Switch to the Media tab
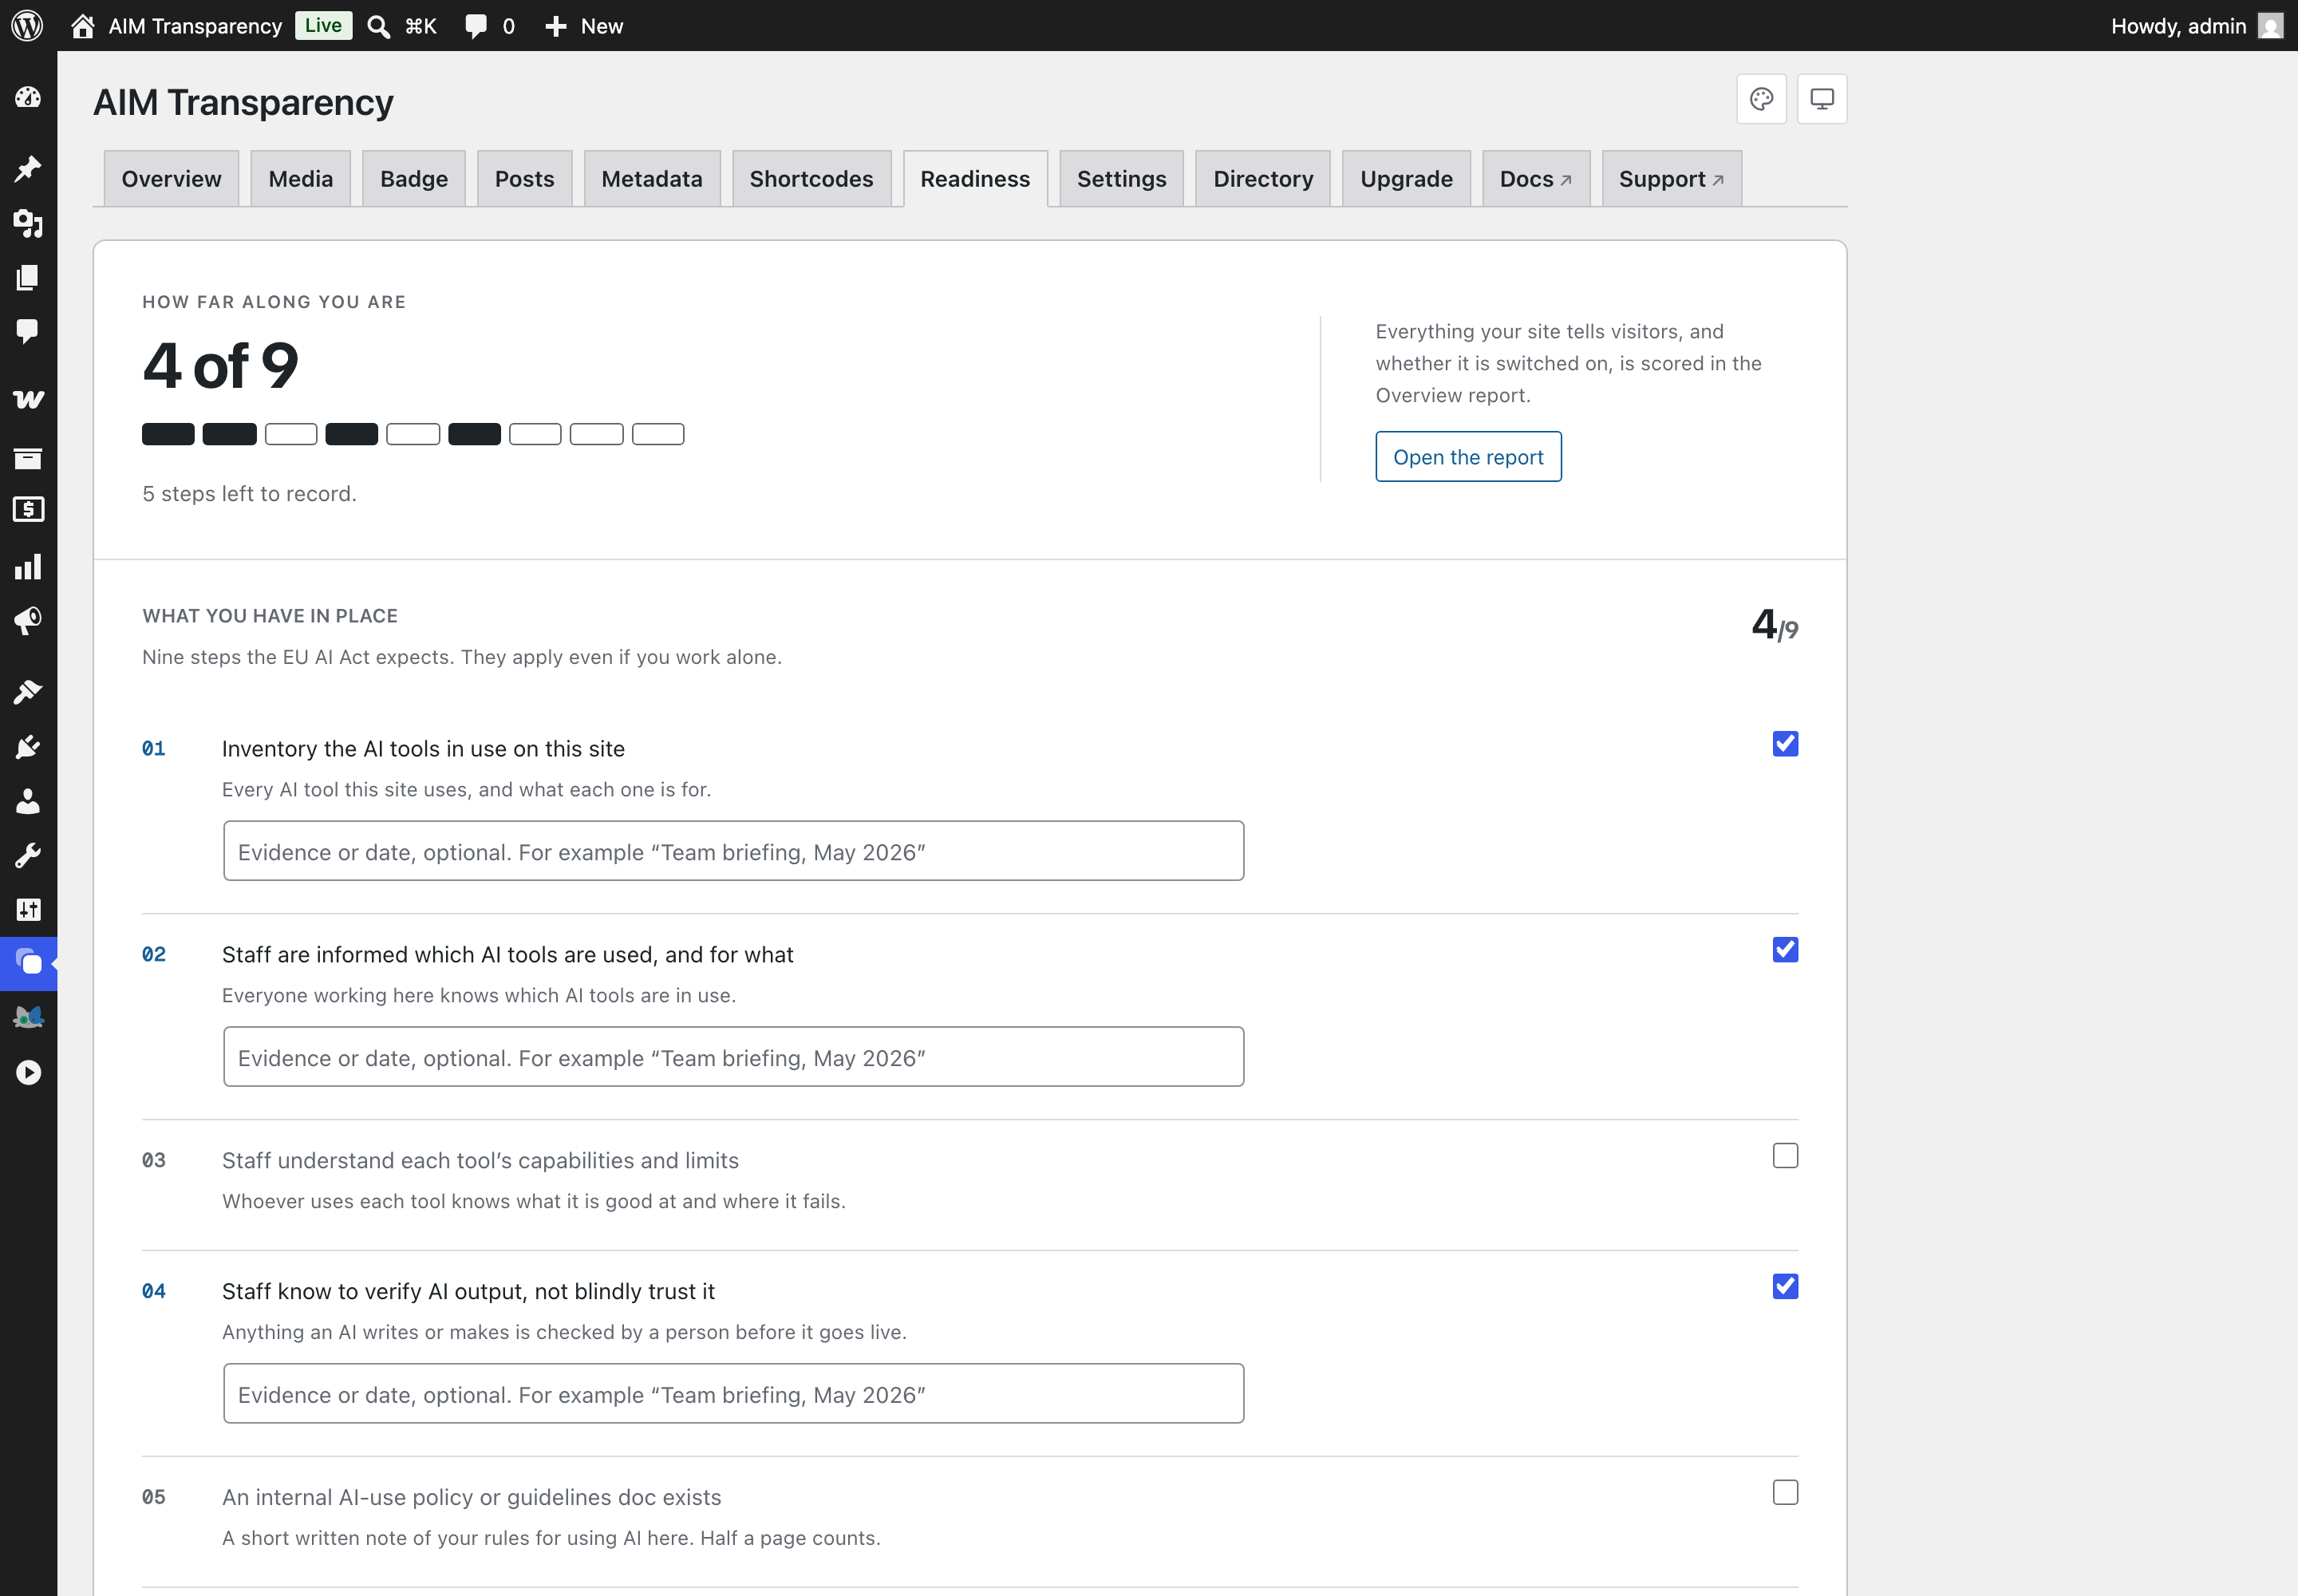 [301, 179]
